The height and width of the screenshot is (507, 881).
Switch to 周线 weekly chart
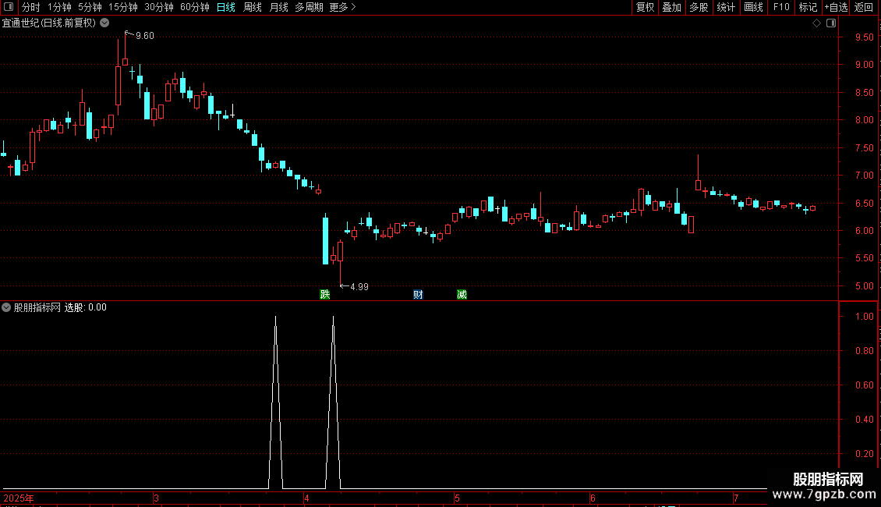253,7
